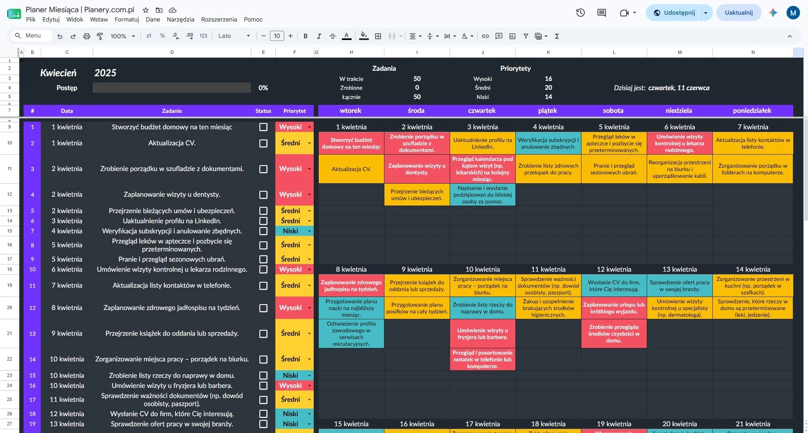Open horizontal align dropdown
This screenshot has width=808, height=433.
pos(416,36)
